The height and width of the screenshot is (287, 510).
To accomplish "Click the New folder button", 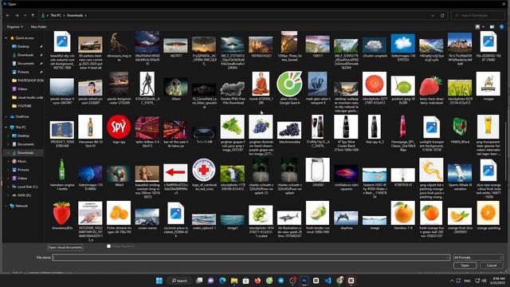I will click(39, 26).
